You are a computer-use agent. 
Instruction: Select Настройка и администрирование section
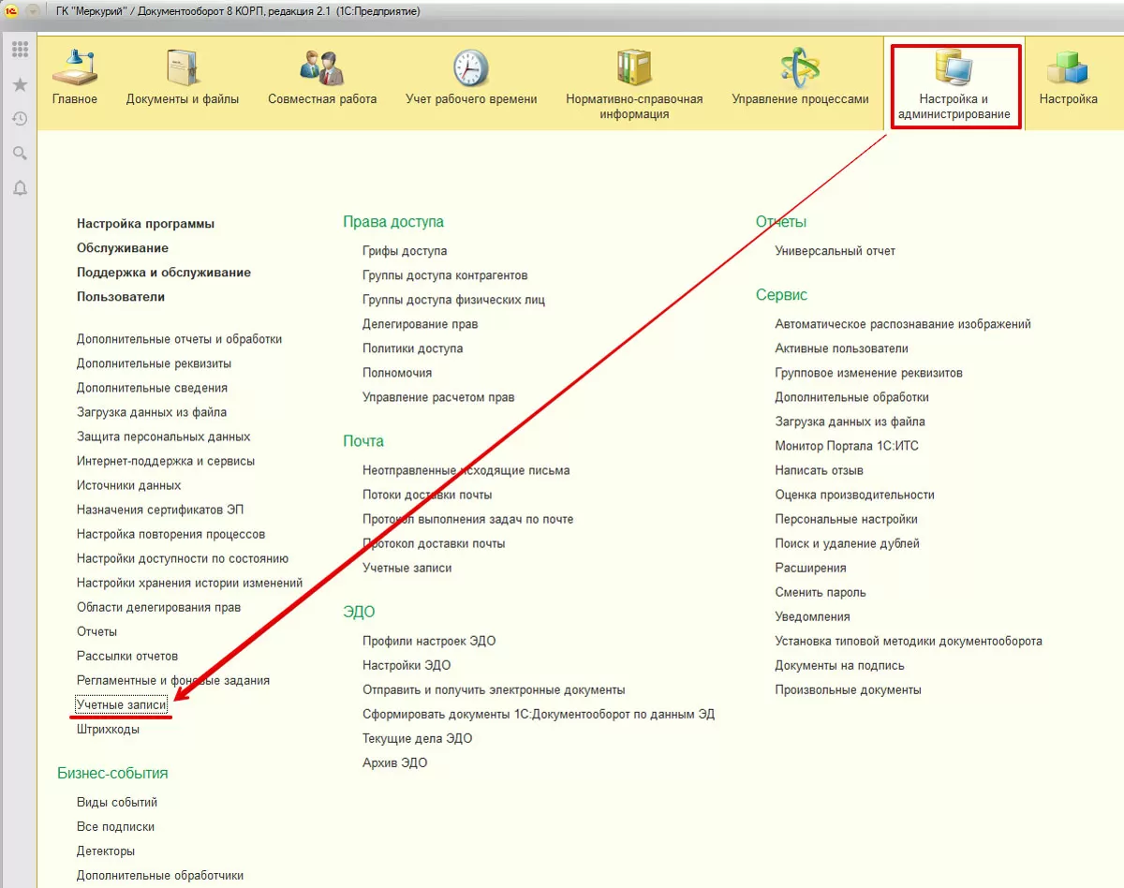coord(954,85)
